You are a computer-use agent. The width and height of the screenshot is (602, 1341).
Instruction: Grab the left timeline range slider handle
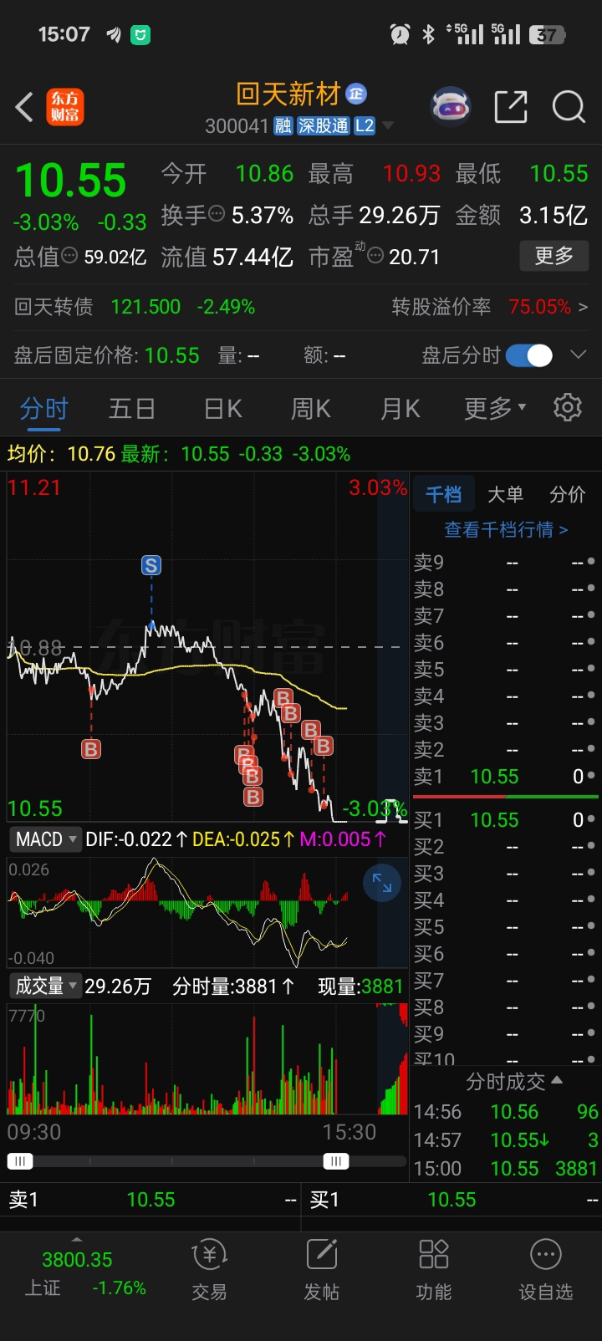(19, 1161)
